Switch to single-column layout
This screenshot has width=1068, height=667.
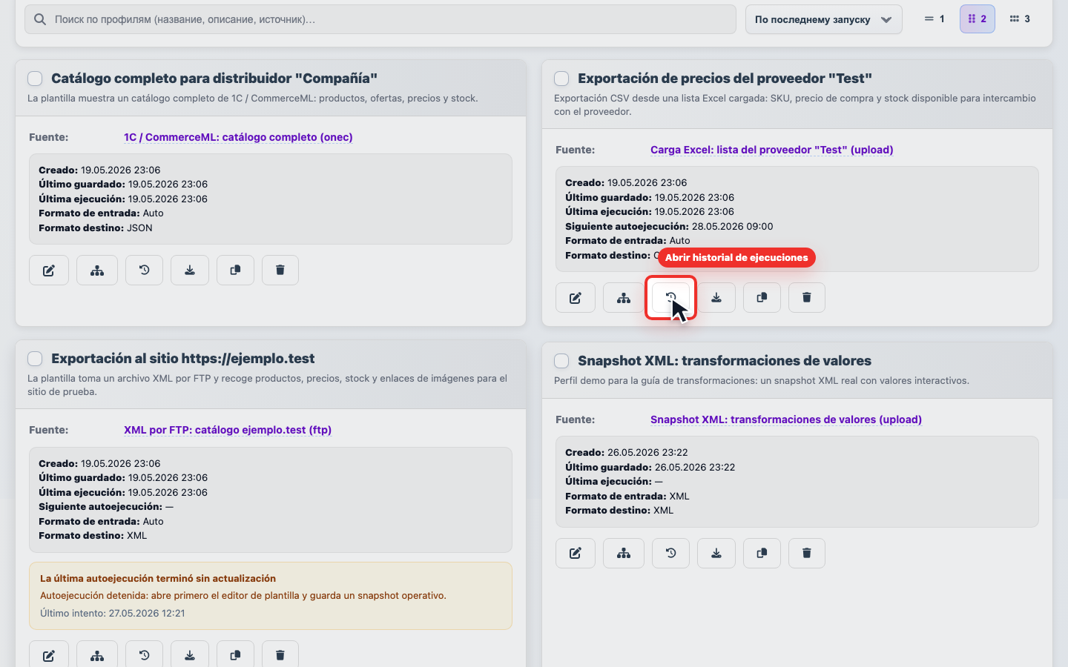(x=934, y=19)
